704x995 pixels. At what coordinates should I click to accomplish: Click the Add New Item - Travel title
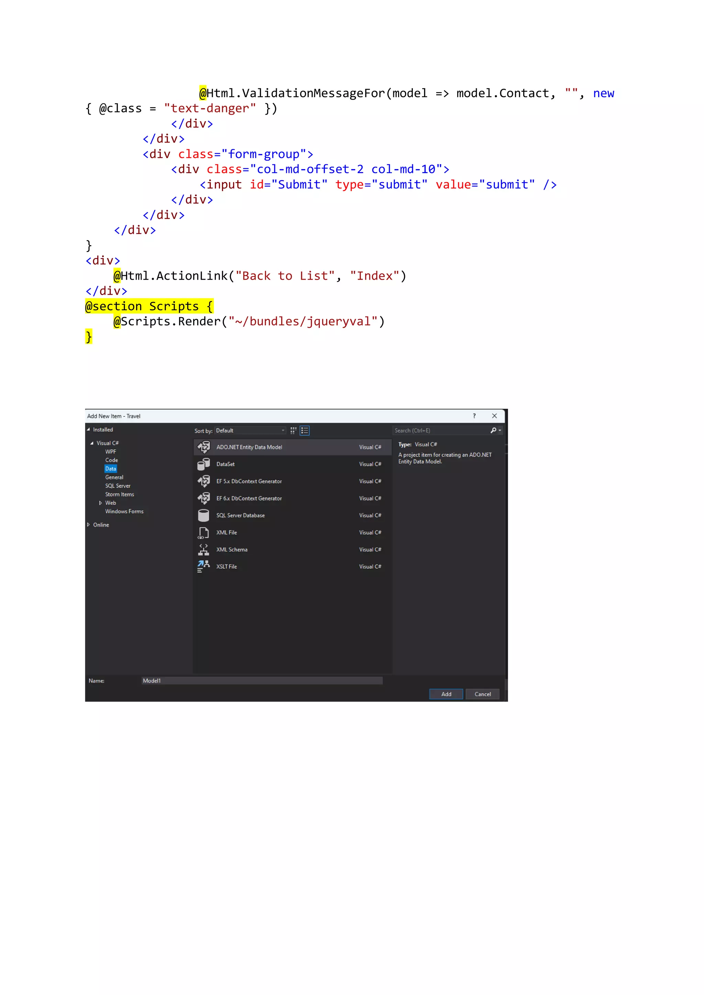click(x=113, y=416)
